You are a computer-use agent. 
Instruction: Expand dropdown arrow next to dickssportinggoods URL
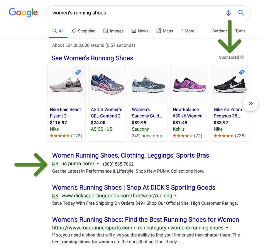pos(175,196)
